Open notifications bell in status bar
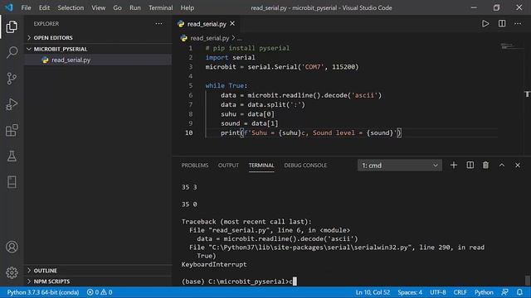 point(519,292)
